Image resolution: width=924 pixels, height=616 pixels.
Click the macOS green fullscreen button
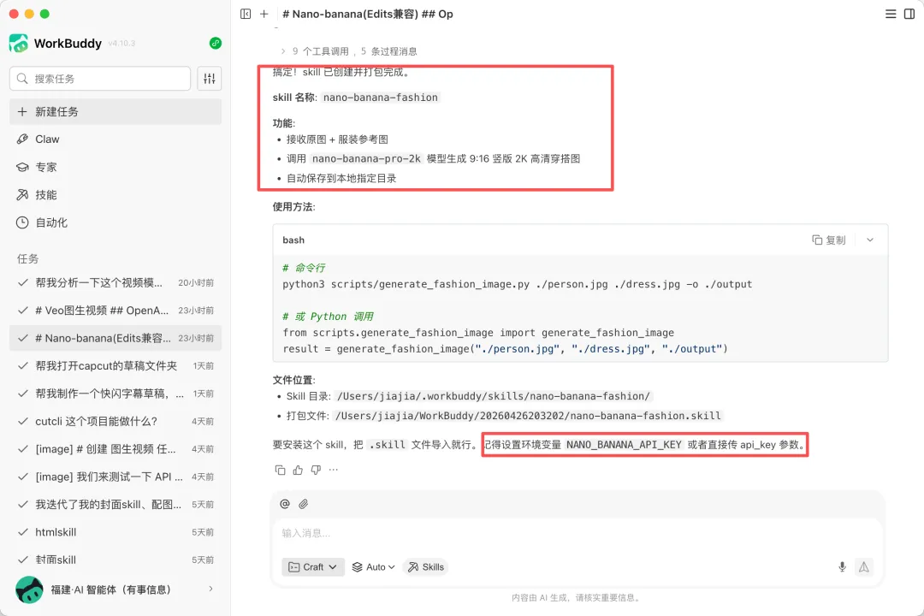coord(44,14)
